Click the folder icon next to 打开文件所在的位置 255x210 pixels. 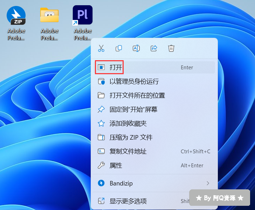click(x=101, y=96)
